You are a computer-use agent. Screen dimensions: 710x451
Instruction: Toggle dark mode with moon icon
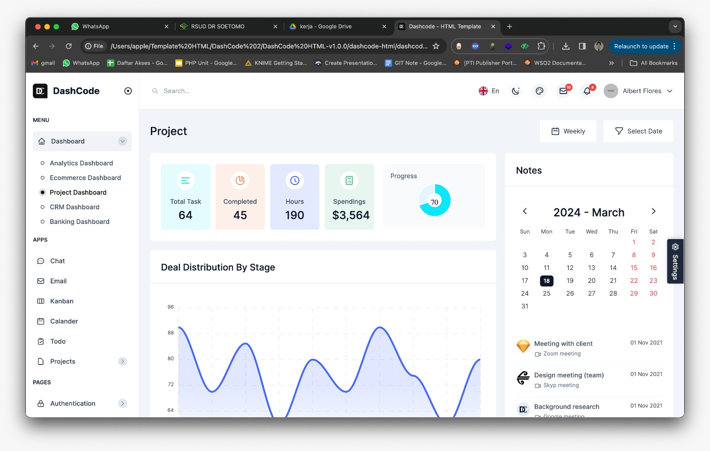pos(516,91)
